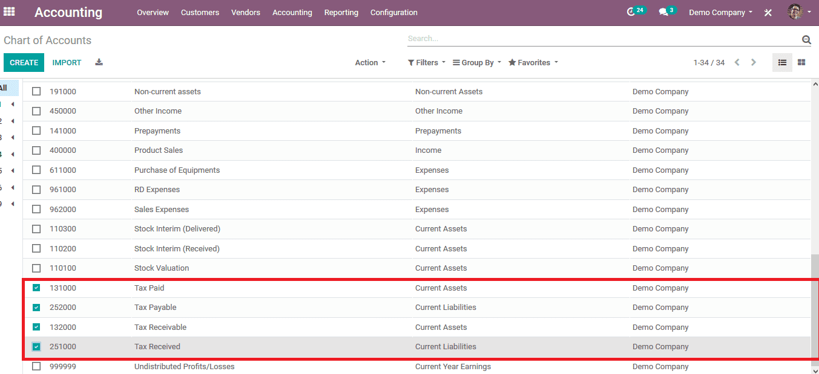Image resolution: width=819 pixels, height=374 pixels.
Task: Open the Accounting menu item
Action: pyautogui.click(x=292, y=12)
